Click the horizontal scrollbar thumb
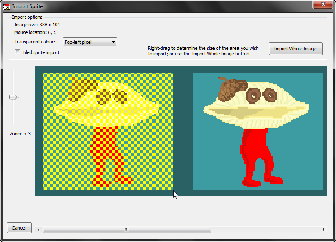336x242 pixels. pos(127,230)
